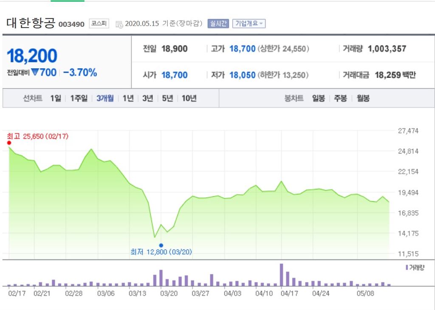
Task: Click the 03/13 date axis label
Action: [x=137, y=293]
